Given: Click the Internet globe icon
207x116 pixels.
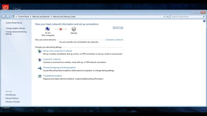Looking at the screenshot, I should pyautogui.click(x=74, y=29).
